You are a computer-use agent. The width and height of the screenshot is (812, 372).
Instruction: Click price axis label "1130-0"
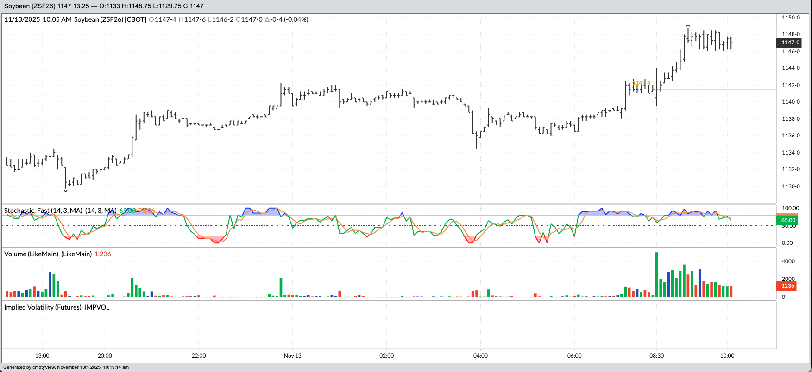coord(791,186)
